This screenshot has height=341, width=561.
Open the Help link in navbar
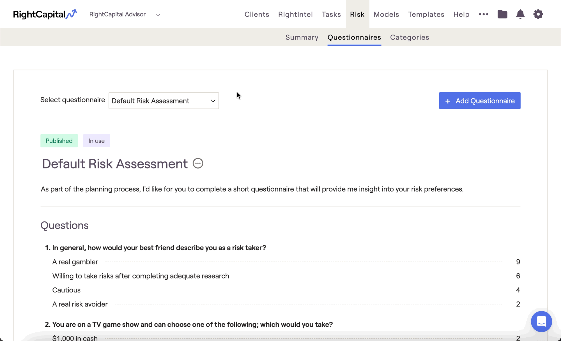click(x=461, y=14)
